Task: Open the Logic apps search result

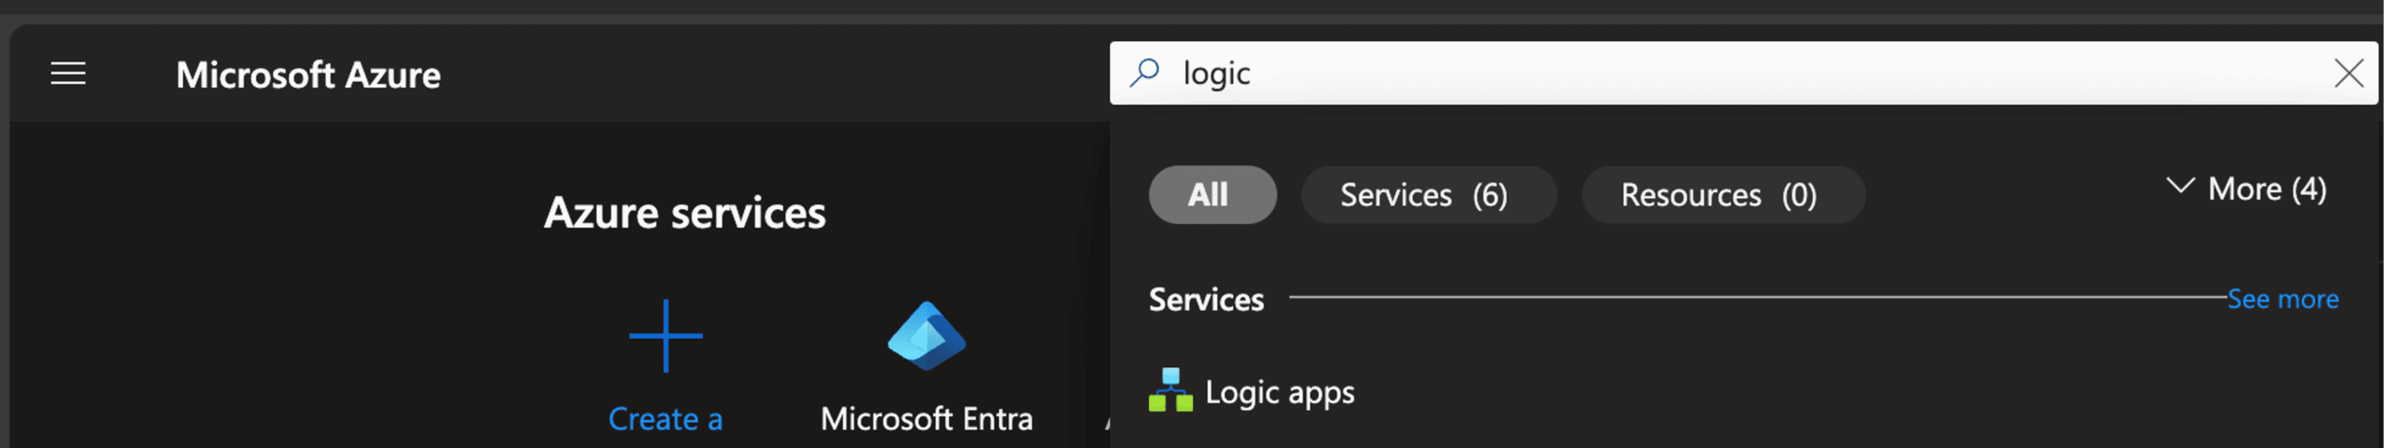Action: (x=1280, y=392)
